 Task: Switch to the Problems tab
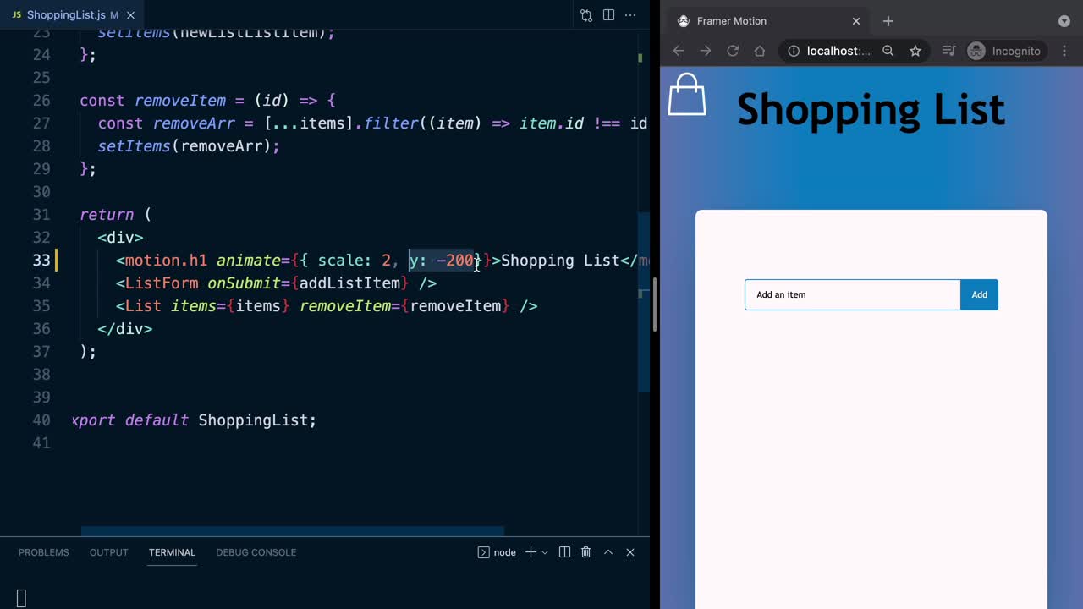point(44,552)
